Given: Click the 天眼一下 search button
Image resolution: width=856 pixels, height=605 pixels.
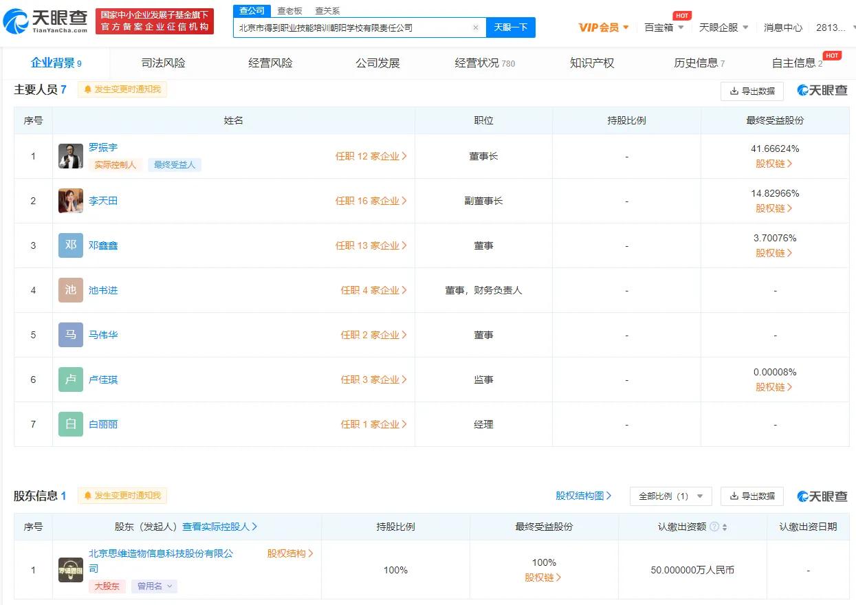Looking at the screenshot, I should [x=511, y=27].
